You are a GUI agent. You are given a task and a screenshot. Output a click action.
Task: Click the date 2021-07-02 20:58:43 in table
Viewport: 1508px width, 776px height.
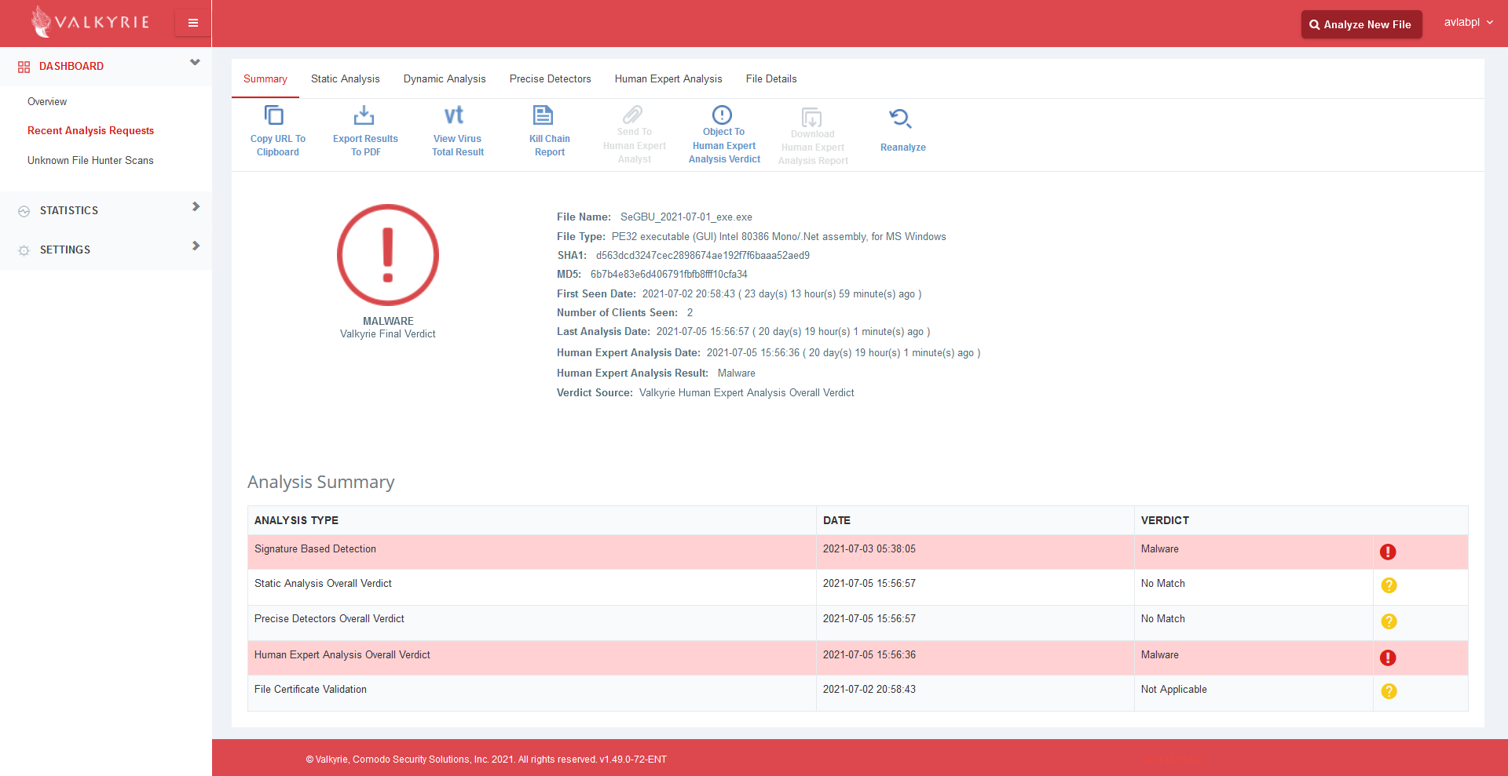pos(869,689)
